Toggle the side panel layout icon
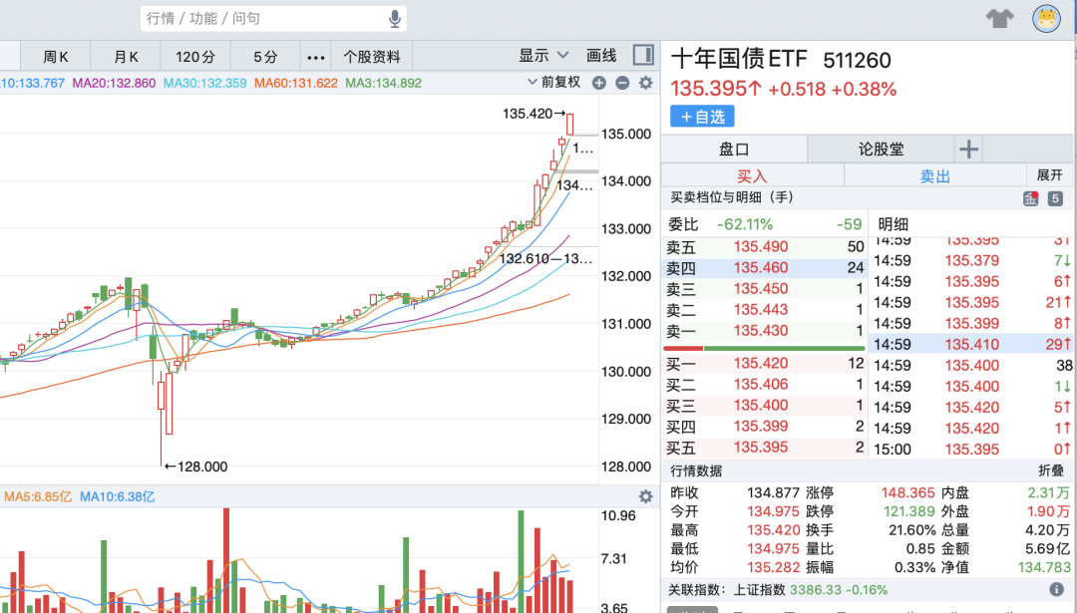This screenshot has width=1077, height=613. tap(643, 55)
